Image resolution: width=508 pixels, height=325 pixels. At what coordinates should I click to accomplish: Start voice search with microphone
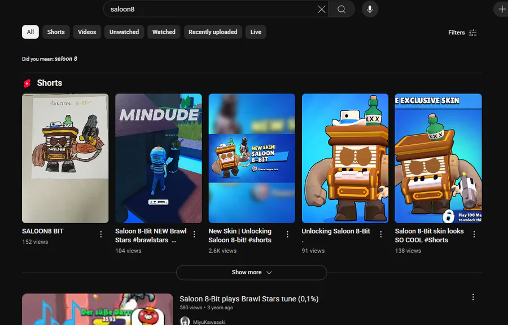click(x=370, y=10)
